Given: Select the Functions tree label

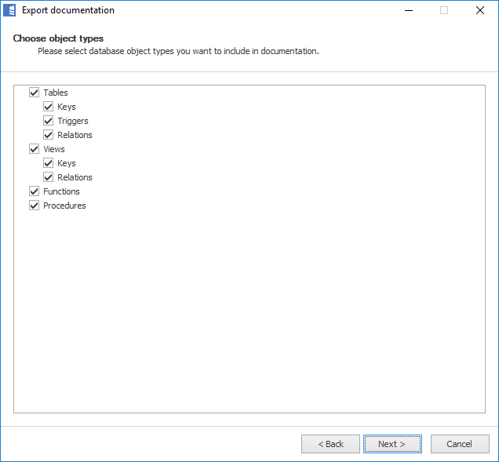Looking at the screenshot, I should [x=61, y=191].
